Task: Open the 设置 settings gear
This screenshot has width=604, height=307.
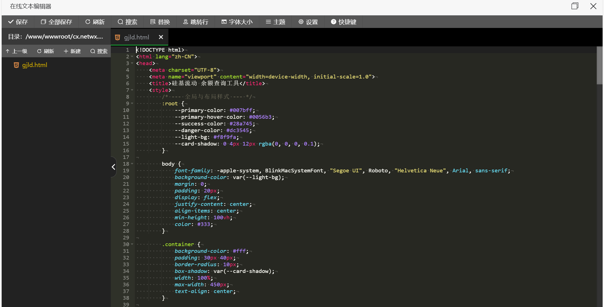Action: click(x=301, y=22)
